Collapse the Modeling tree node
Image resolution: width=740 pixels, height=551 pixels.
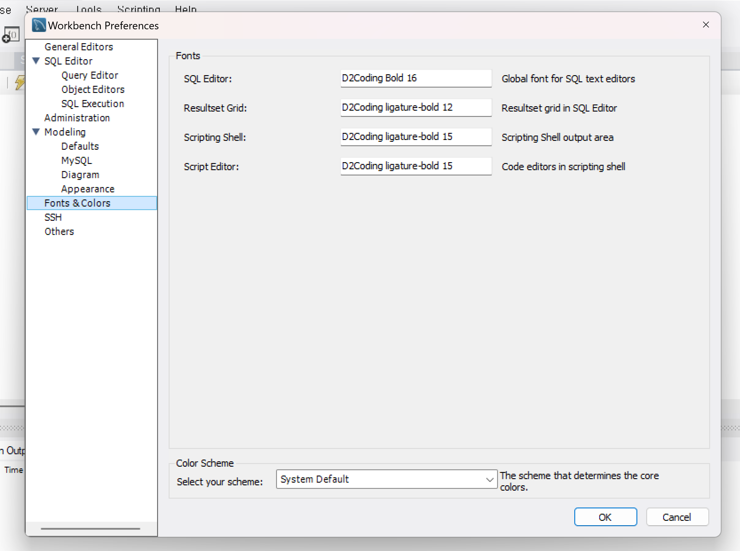tap(36, 132)
